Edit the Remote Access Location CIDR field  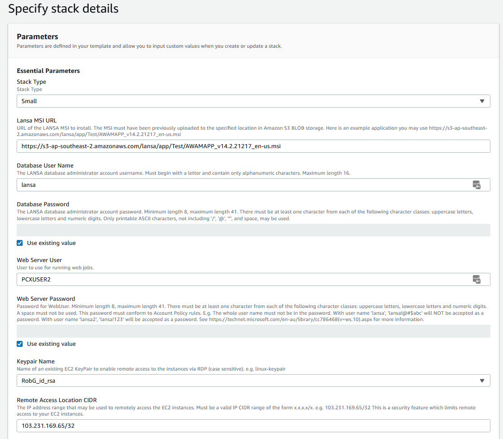253,425
